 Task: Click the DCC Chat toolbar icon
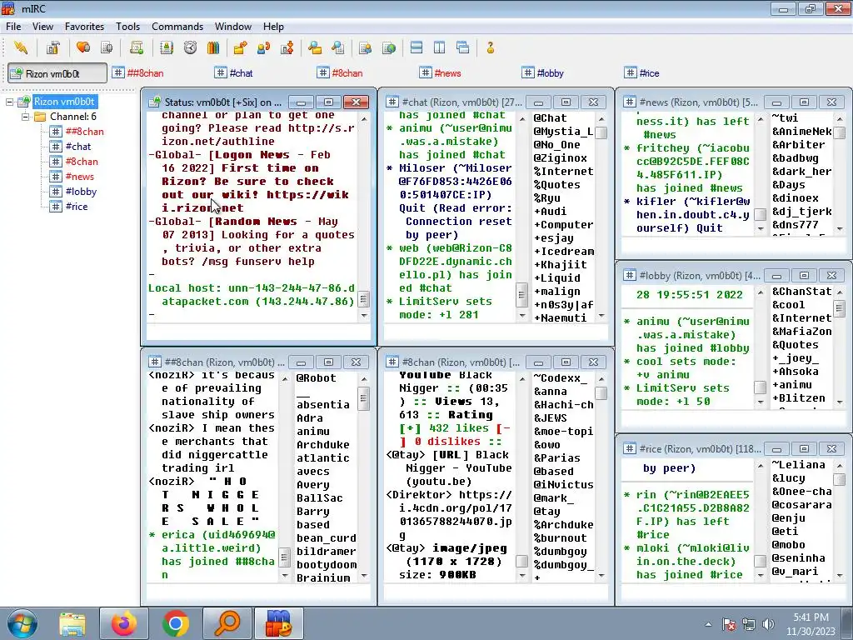(264, 47)
